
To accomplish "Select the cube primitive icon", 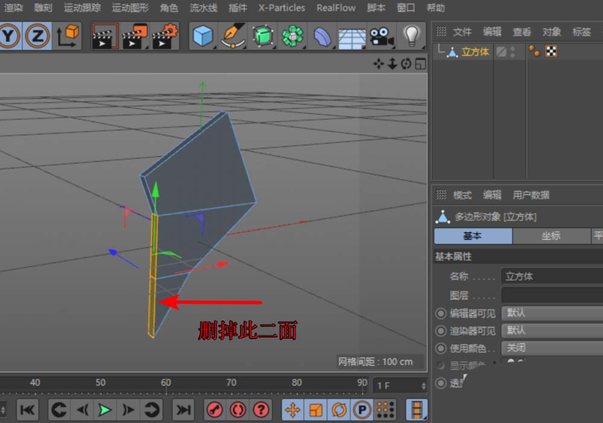I will tap(203, 36).
